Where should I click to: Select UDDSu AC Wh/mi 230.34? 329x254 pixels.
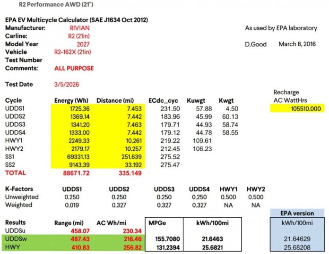coord(132,231)
